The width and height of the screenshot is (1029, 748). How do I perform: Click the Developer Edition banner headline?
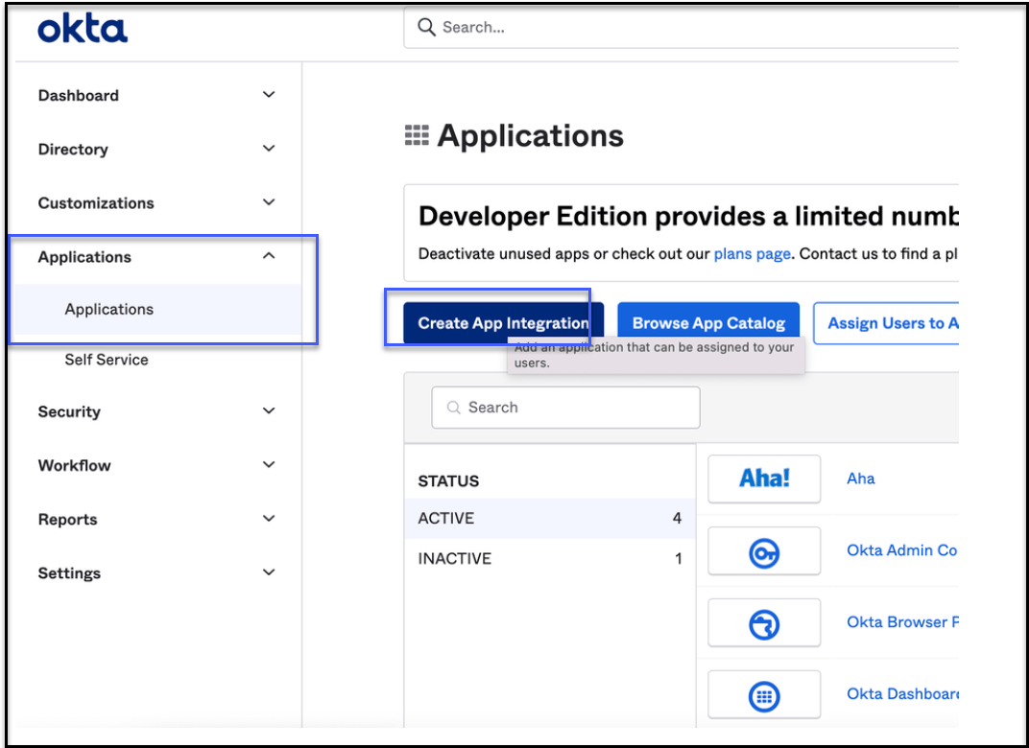(688, 217)
